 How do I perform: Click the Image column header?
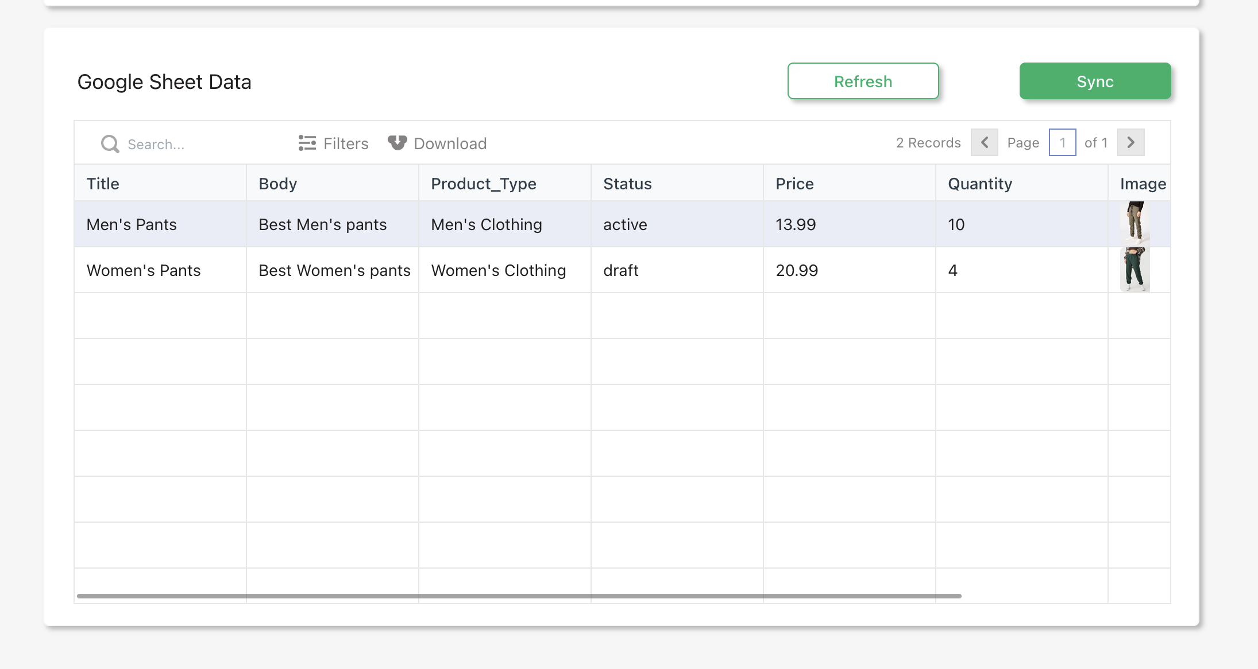click(x=1143, y=184)
